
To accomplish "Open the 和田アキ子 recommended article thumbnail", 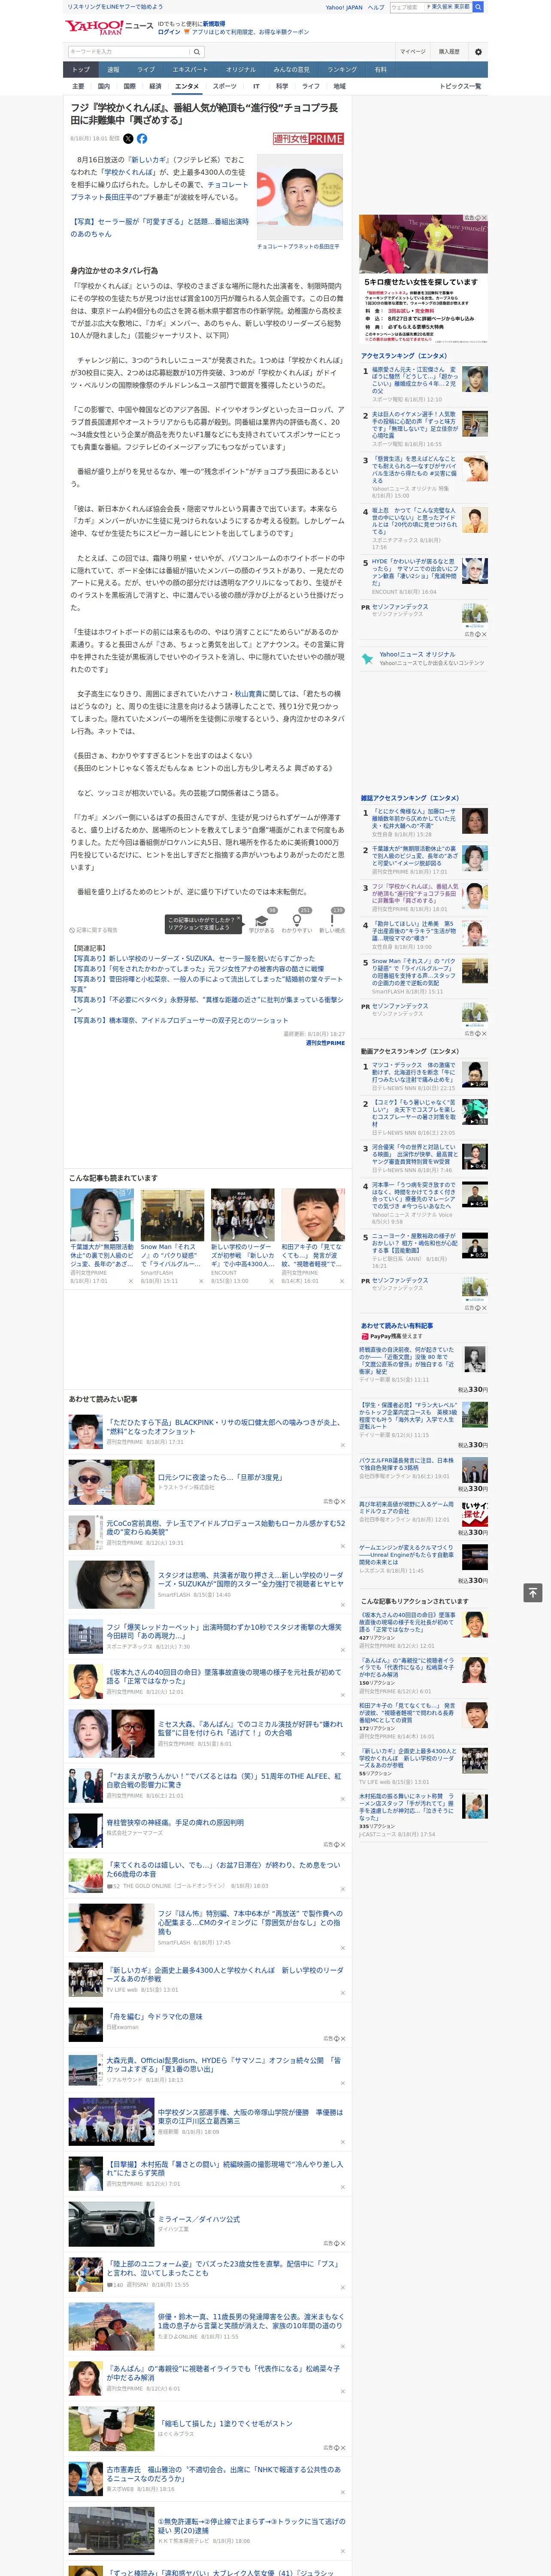I will point(313,1215).
